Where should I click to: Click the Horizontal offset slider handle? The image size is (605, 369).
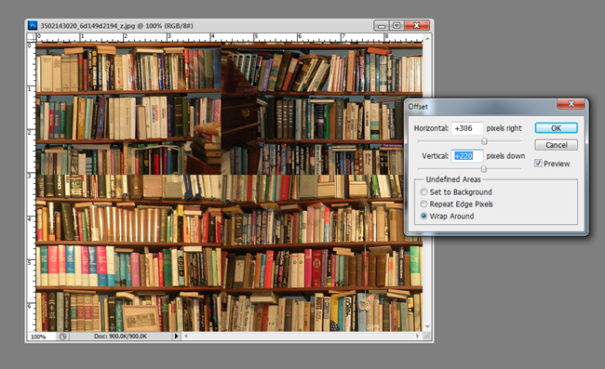click(x=484, y=141)
